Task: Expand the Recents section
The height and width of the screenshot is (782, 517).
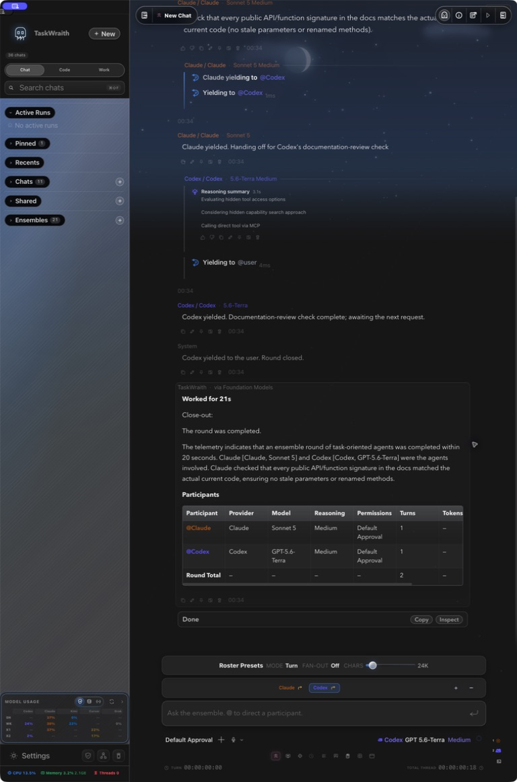Action: coord(24,162)
